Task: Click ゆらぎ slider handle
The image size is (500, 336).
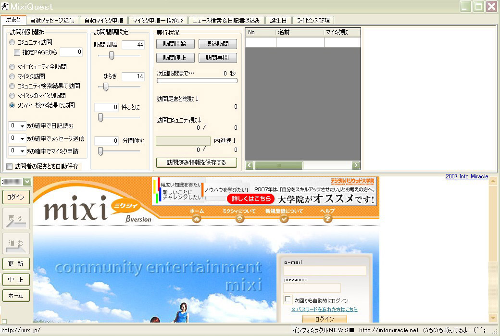Action: [x=106, y=87]
